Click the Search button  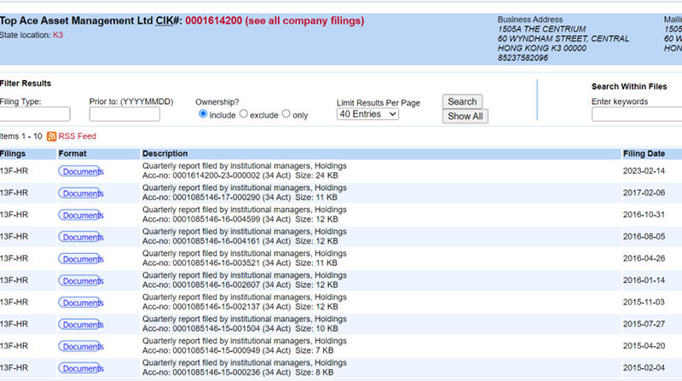coord(462,101)
